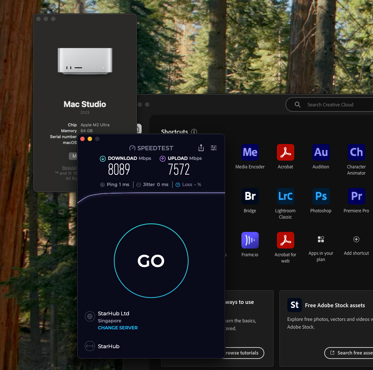Click the Packet Loss help icon
This screenshot has width=373, height=370.
tap(178, 185)
